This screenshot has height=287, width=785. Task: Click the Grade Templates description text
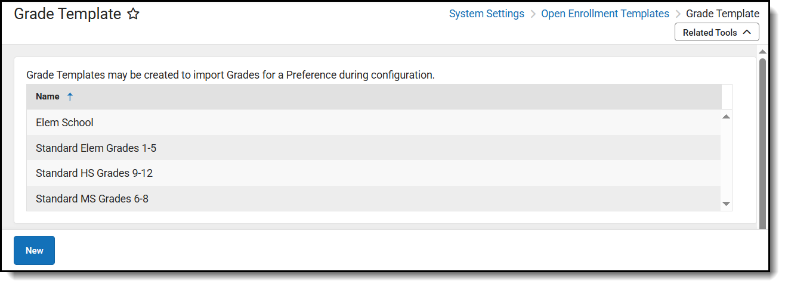coord(230,75)
